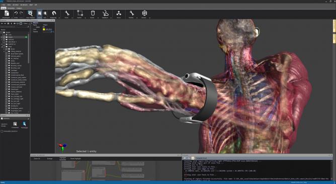This screenshot has height=184, width=336.
Task: Open the Meshes sphere icon
Action: 145,13
